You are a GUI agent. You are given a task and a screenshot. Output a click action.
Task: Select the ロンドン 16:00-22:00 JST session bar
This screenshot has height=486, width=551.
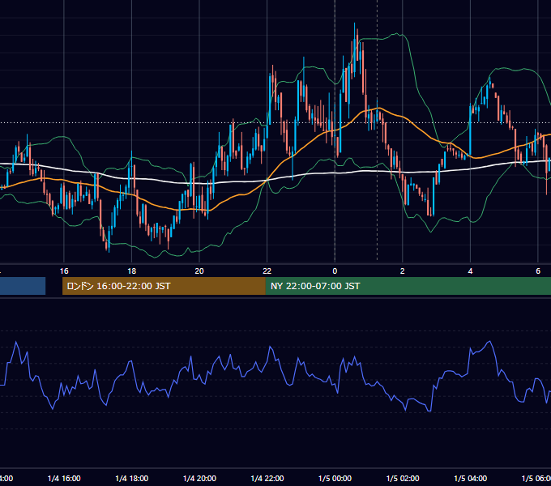pos(164,286)
